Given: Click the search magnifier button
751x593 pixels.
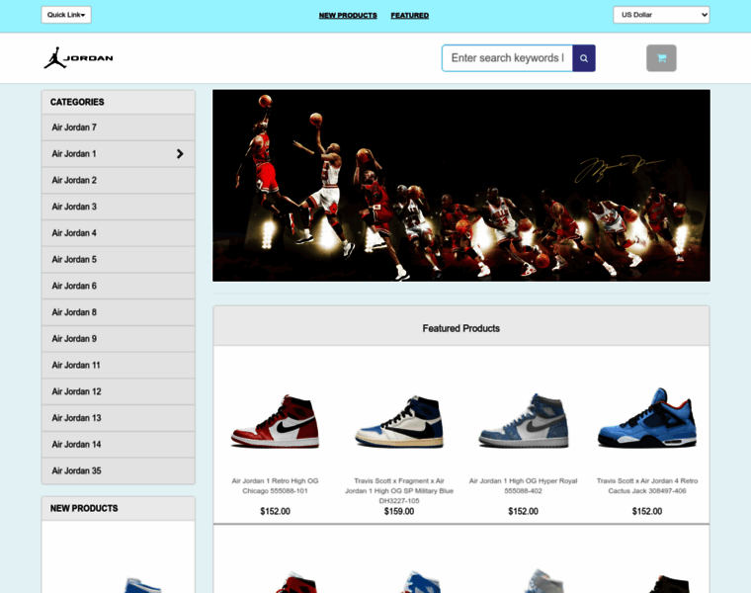Looking at the screenshot, I should pos(583,58).
